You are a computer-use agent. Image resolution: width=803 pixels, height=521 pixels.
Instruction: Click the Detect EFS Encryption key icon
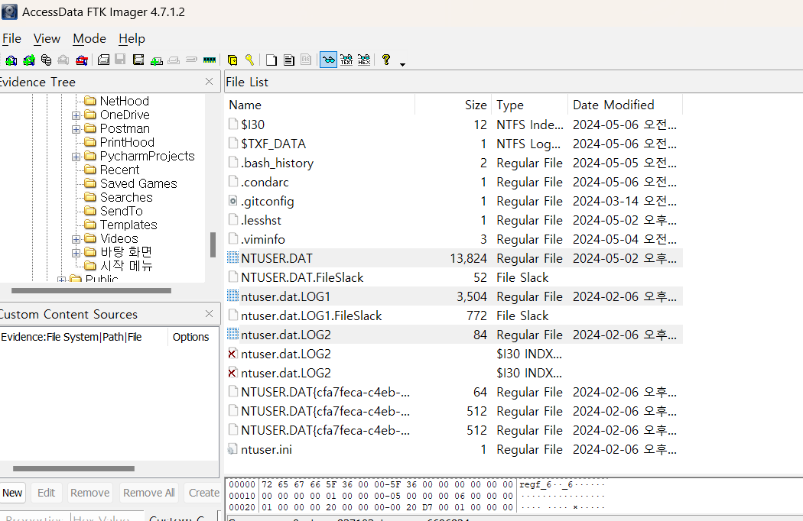click(249, 60)
